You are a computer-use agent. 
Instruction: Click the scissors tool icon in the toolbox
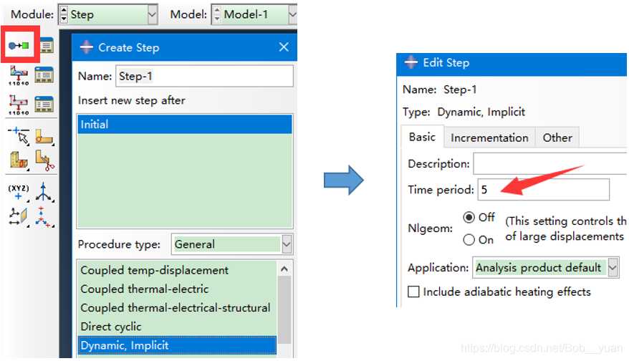coord(45,160)
